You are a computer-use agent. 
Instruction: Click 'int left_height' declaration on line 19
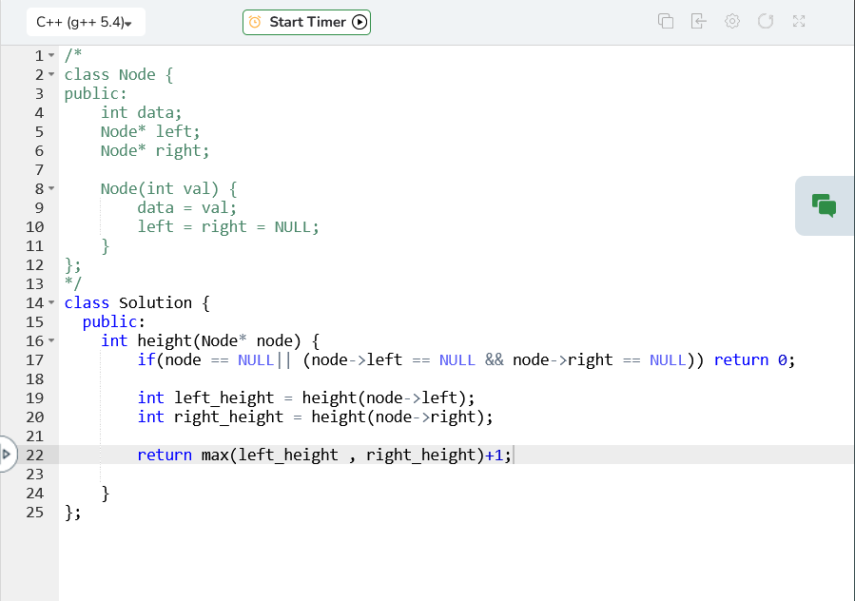pyautogui.click(x=205, y=398)
